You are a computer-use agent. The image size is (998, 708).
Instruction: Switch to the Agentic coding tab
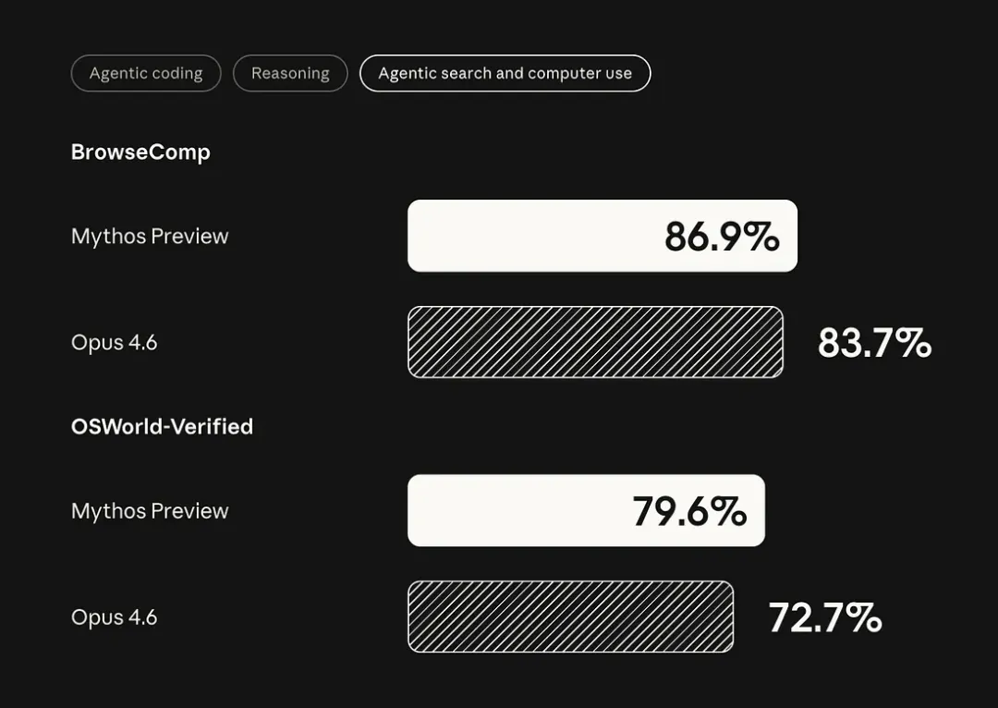146,74
